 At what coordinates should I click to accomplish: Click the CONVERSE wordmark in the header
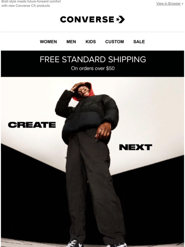click(x=87, y=19)
